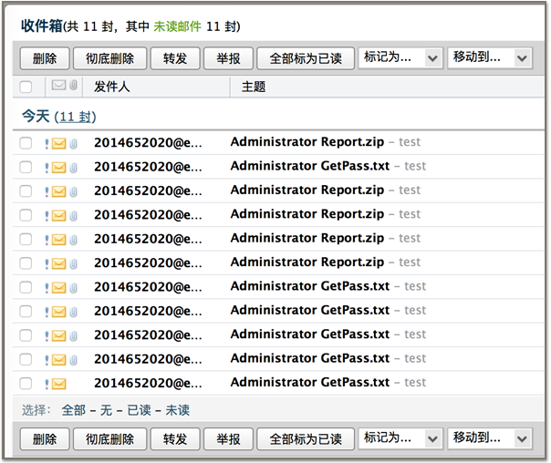Viewport: 551px width, 463px height.
Task: Click the paperclip icon in the second email row
Action: click(x=73, y=168)
